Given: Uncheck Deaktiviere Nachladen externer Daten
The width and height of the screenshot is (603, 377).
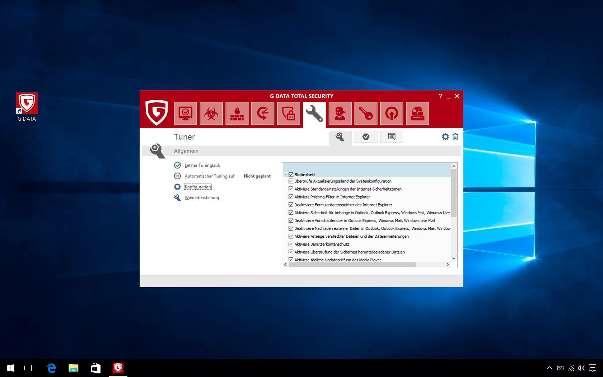Looking at the screenshot, I should [291, 229].
